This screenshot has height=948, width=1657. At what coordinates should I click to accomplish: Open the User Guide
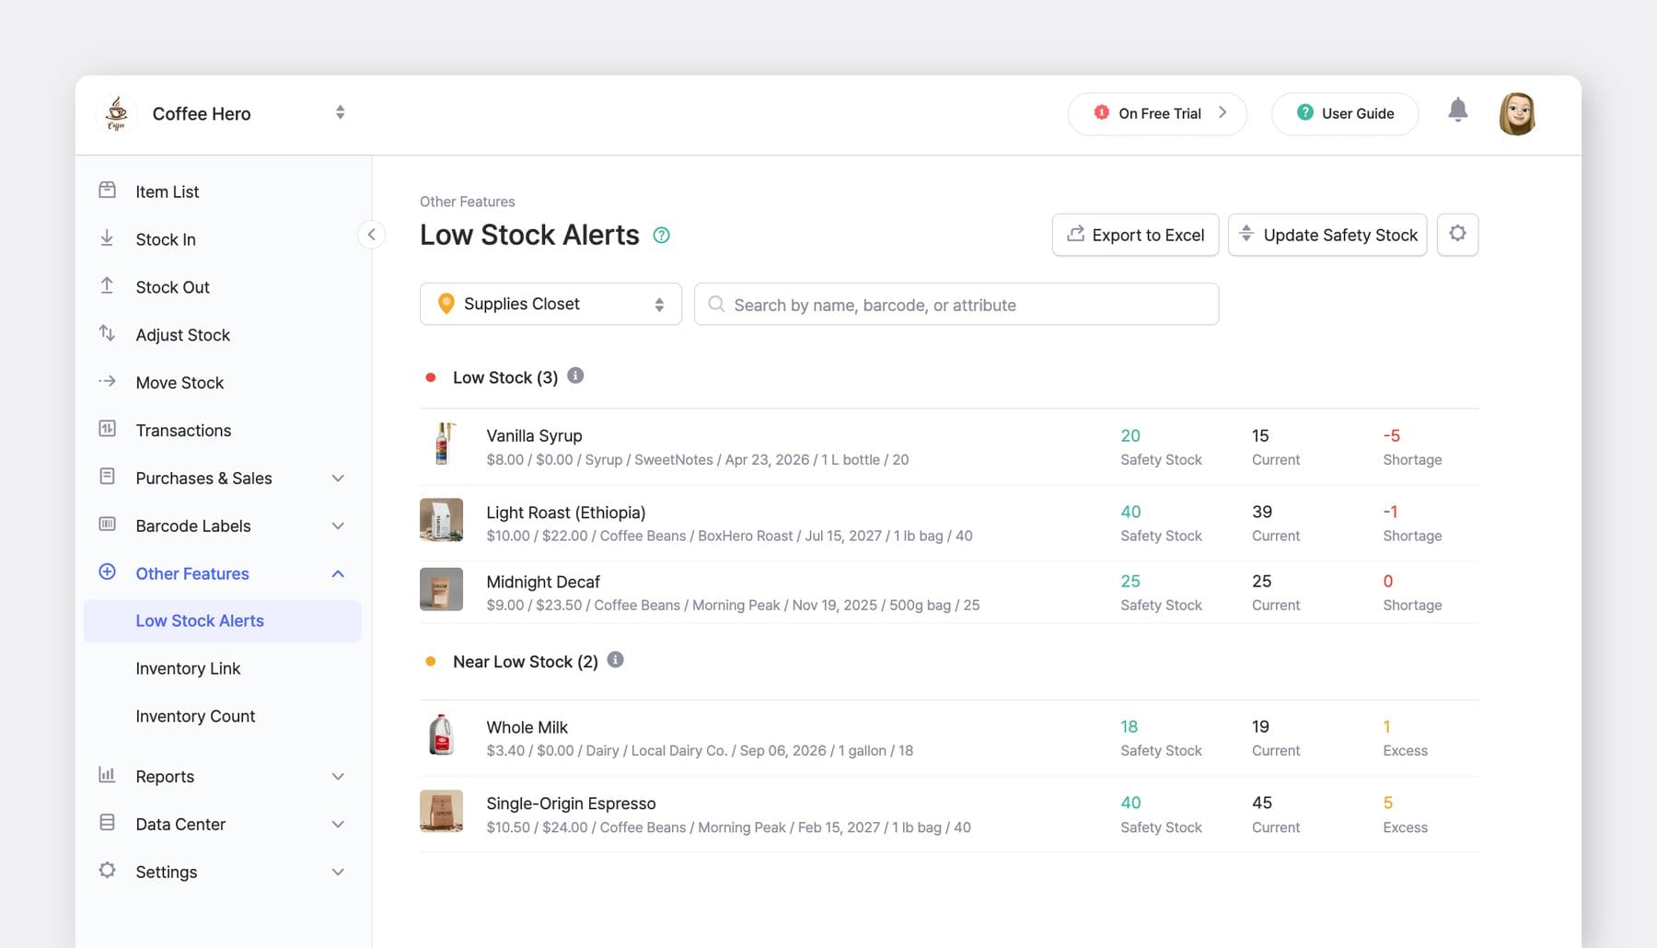[1345, 113]
